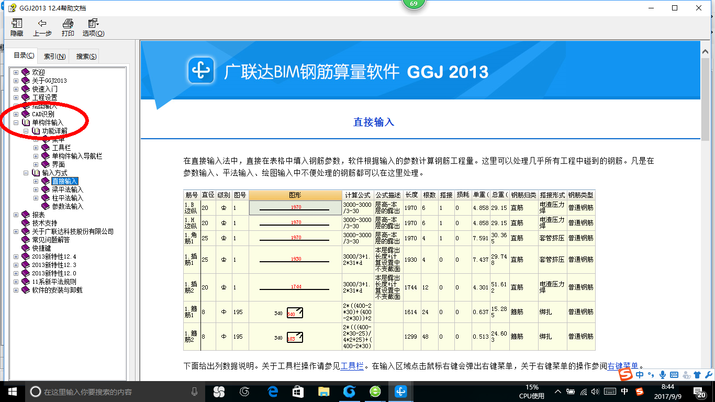The width and height of the screenshot is (715, 402).
Task: Follow the 工具栏 hyperlink in the article
Action: click(x=352, y=366)
